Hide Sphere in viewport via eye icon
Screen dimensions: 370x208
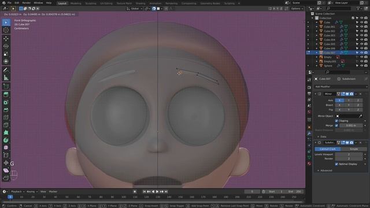click(x=361, y=65)
